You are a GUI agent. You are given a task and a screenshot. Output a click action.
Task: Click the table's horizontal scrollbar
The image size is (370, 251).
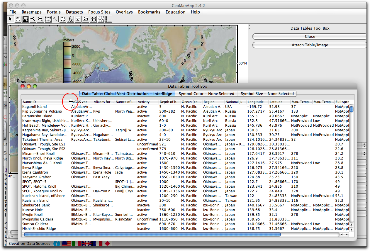pyautogui.click(x=152, y=234)
